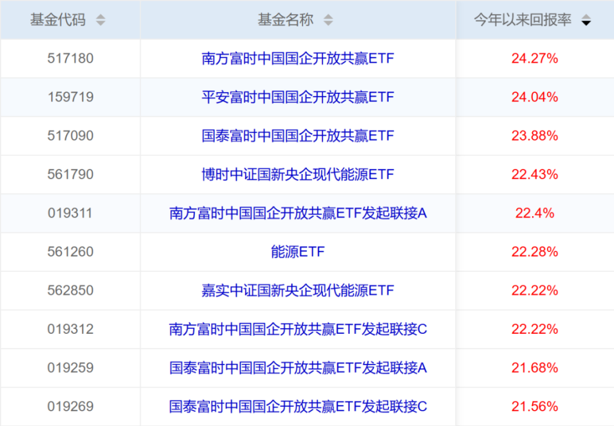Select fund code 517090
The image size is (614, 426).
70,136
